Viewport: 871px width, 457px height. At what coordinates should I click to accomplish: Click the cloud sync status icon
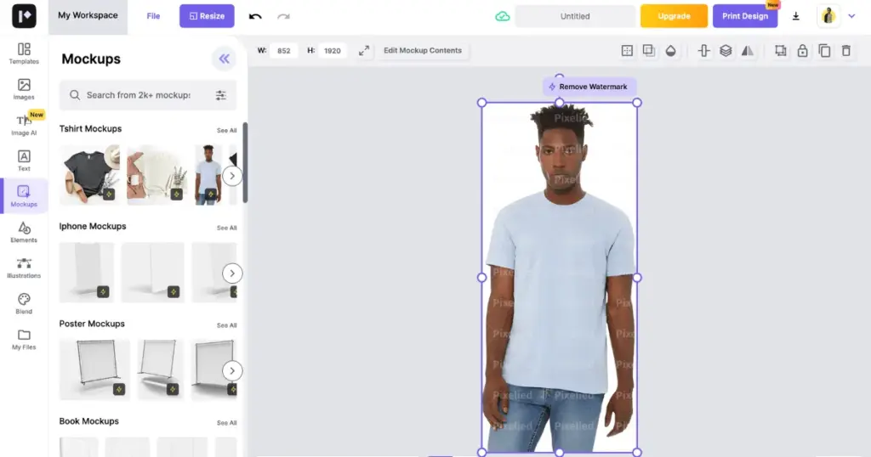coord(502,16)
